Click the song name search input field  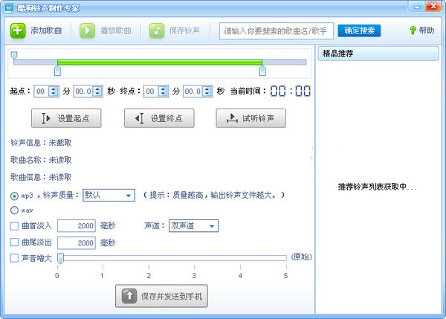pos(277,30)
